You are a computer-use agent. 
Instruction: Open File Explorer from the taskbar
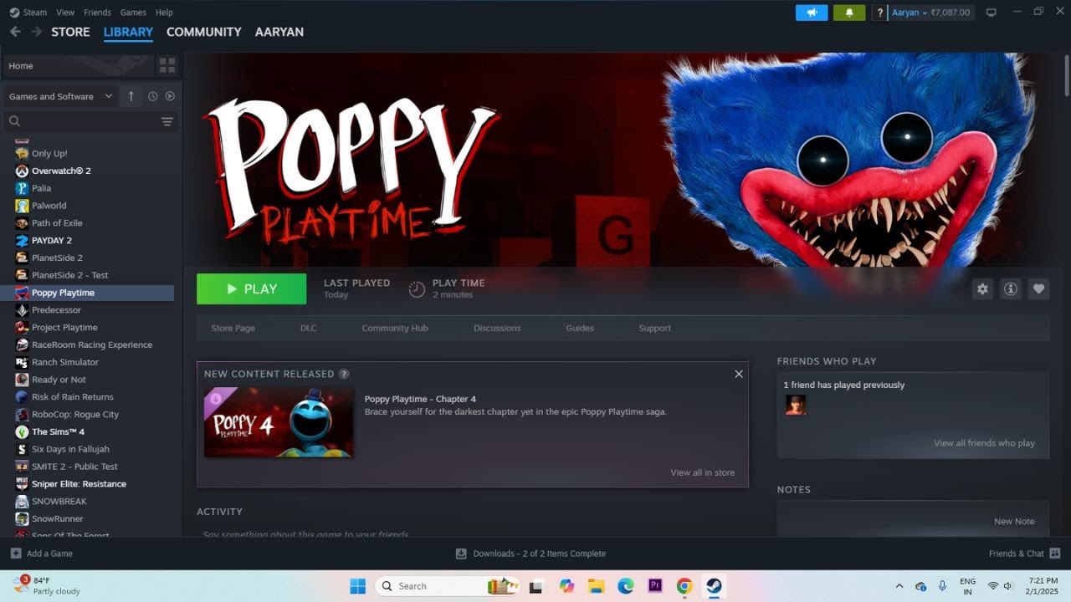(x=596, y=586)
